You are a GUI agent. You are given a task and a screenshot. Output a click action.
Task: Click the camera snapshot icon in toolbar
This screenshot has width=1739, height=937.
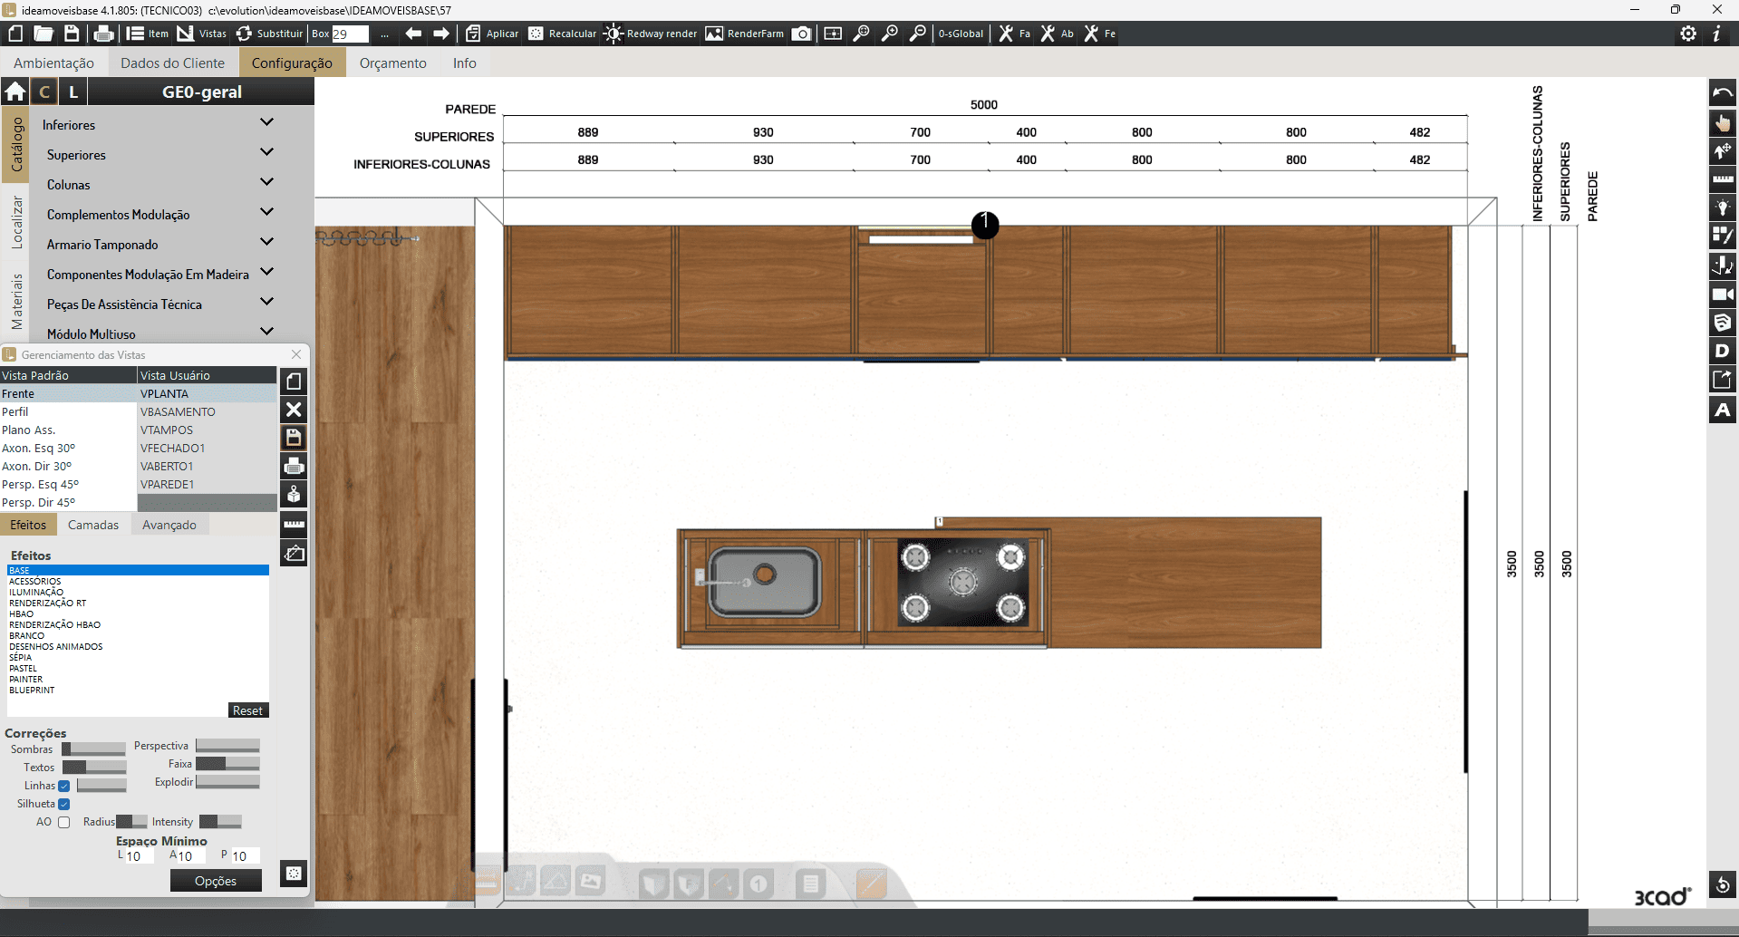801,34
